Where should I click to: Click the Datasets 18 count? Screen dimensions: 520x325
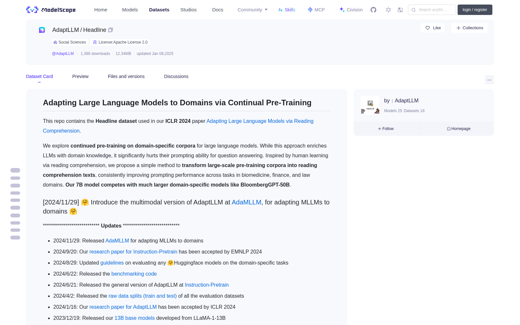[x=414, y=111]
